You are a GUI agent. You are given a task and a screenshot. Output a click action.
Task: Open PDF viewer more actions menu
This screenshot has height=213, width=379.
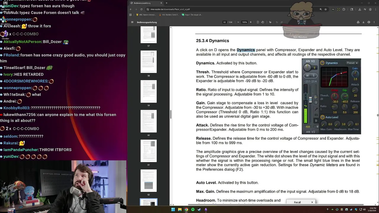374,22
